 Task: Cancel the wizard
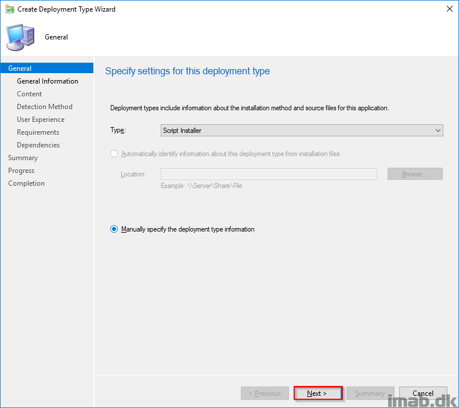tap(423, 393)
